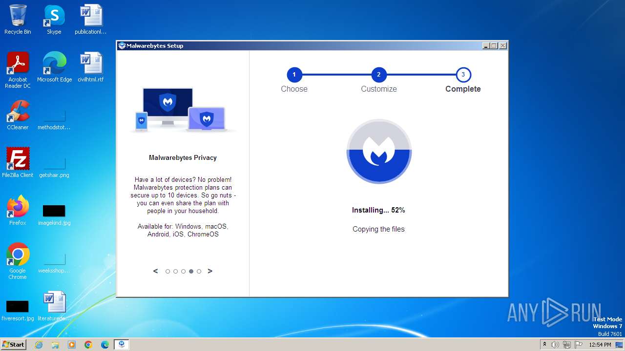625x351 pixels.
Task: Click step 1 Choose circle
Action: click(x=294, y=75)
